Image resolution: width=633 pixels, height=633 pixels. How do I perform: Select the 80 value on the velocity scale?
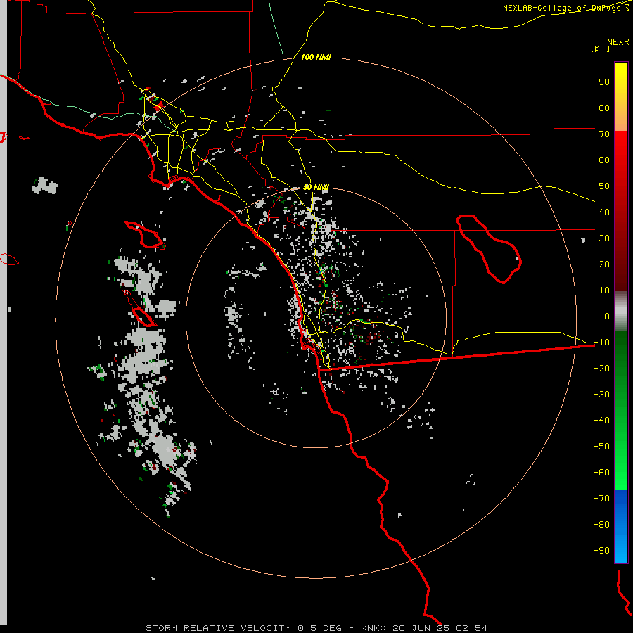(604, 108)
